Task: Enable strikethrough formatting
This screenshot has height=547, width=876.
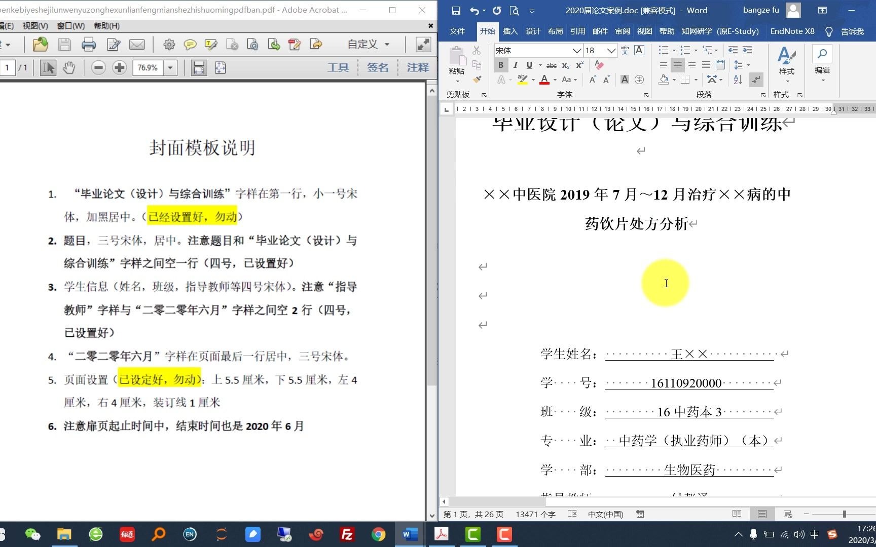Action: point(551,65)
